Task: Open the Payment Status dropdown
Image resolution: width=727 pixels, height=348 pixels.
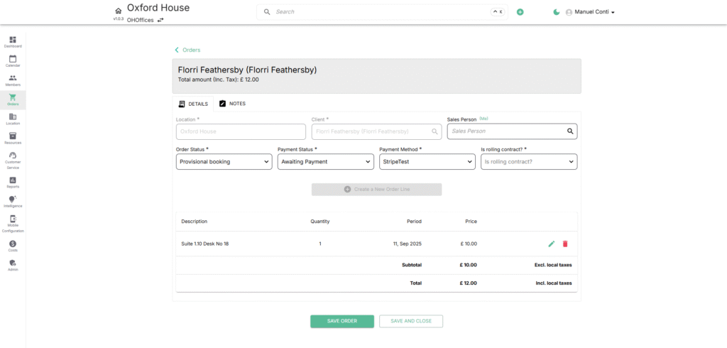Action: pyautogui.click(x=325, y=162)
